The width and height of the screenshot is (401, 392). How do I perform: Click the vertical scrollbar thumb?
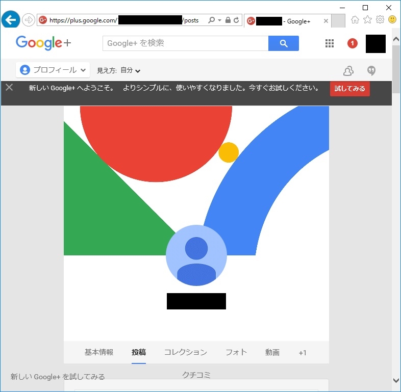[x=396, y=69]
